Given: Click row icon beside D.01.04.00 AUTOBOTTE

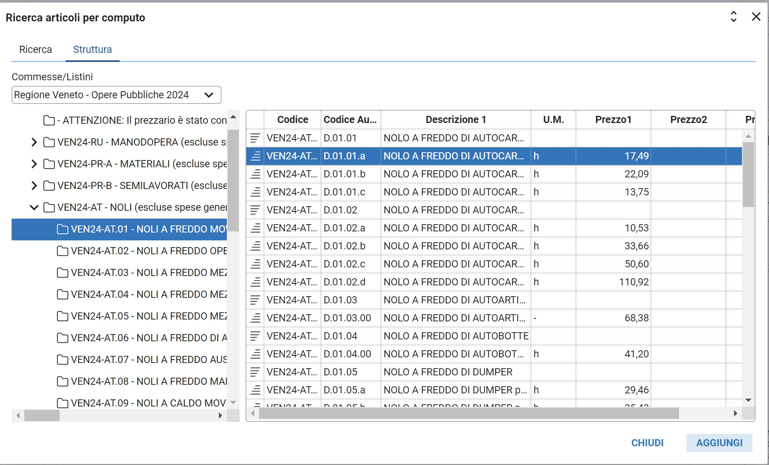Looking at the screenshot, I should click(x=255, y=354).
